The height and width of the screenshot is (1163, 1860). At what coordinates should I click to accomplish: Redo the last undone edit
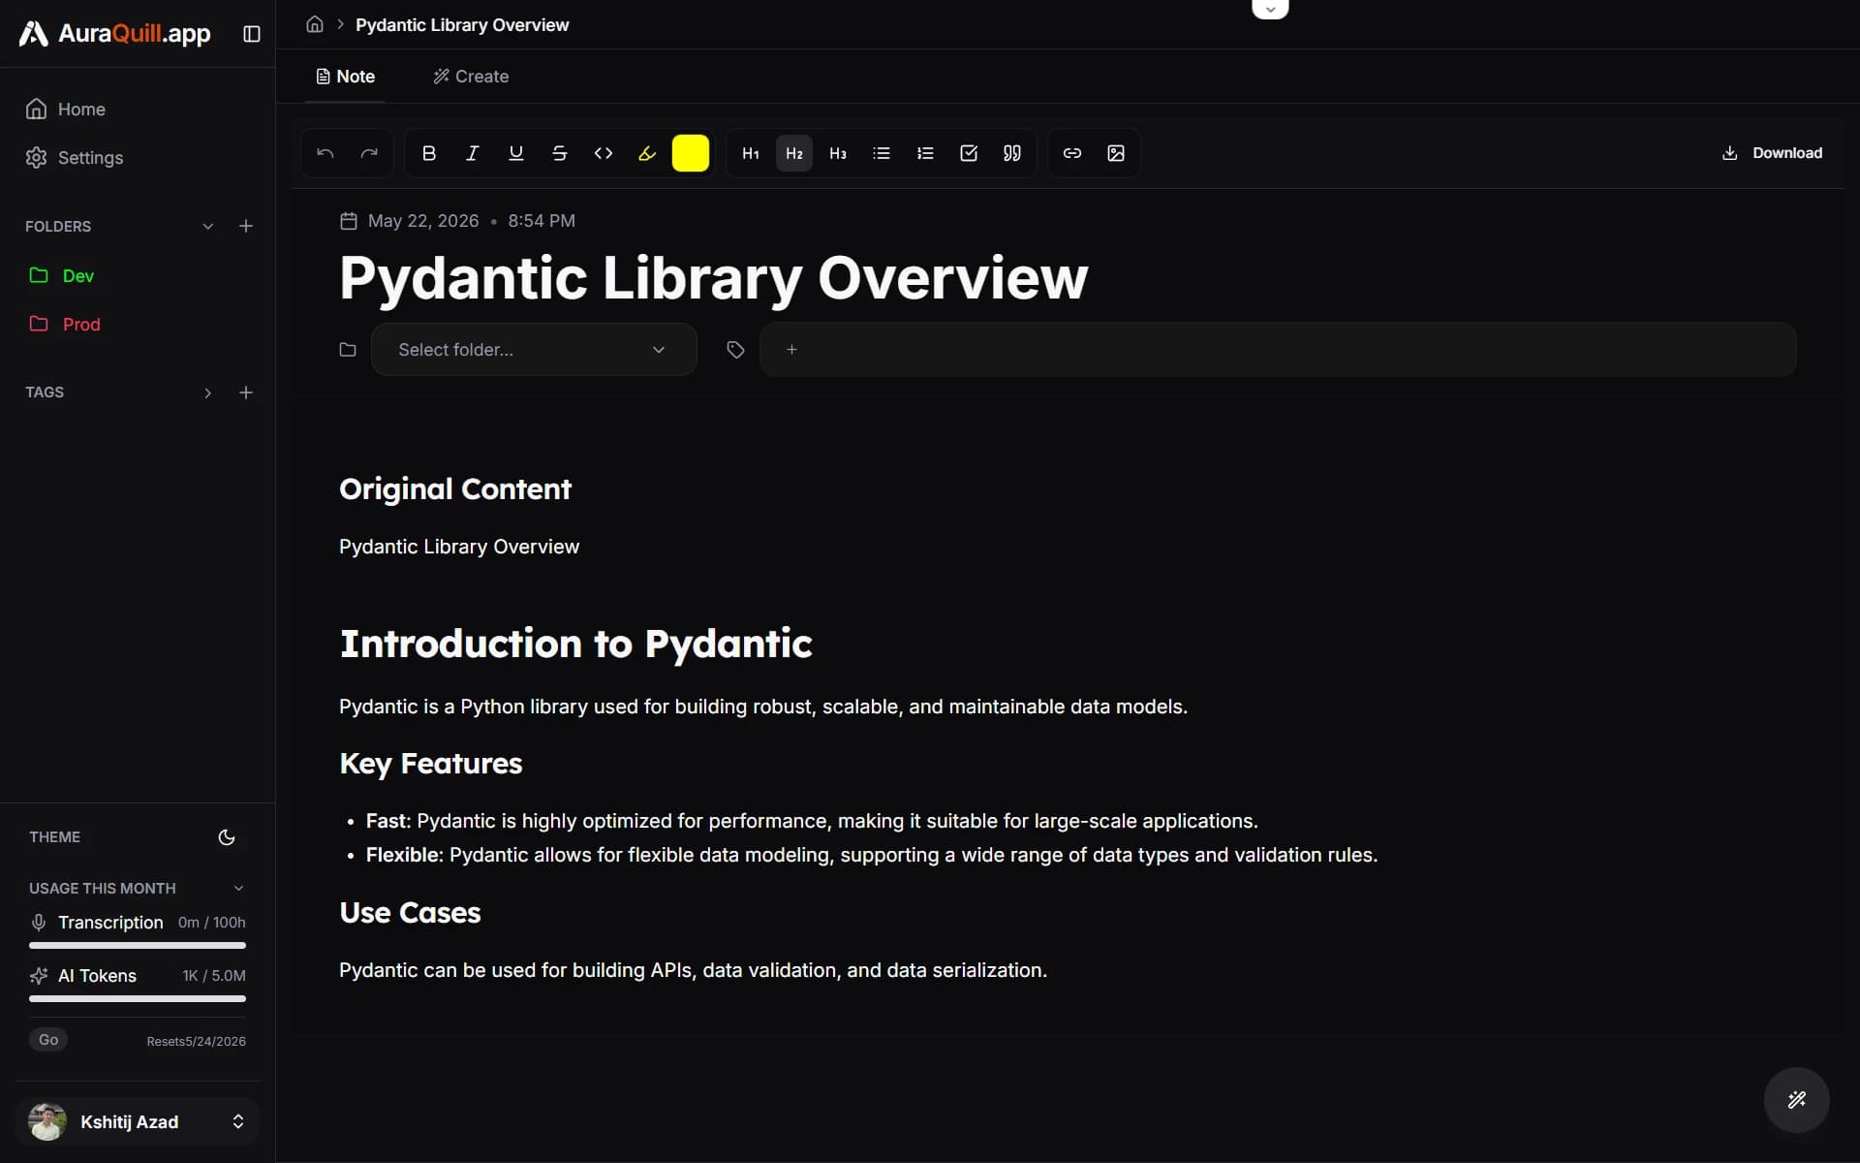point(369,153)
